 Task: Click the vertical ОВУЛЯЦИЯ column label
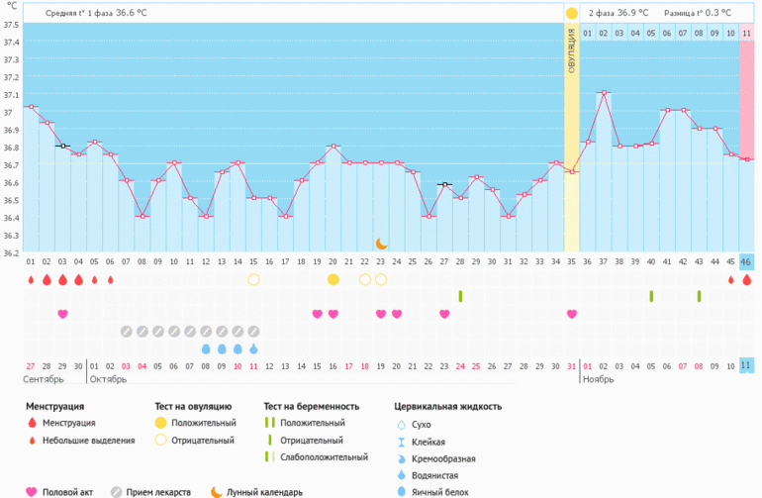click(x=572, y=51)
